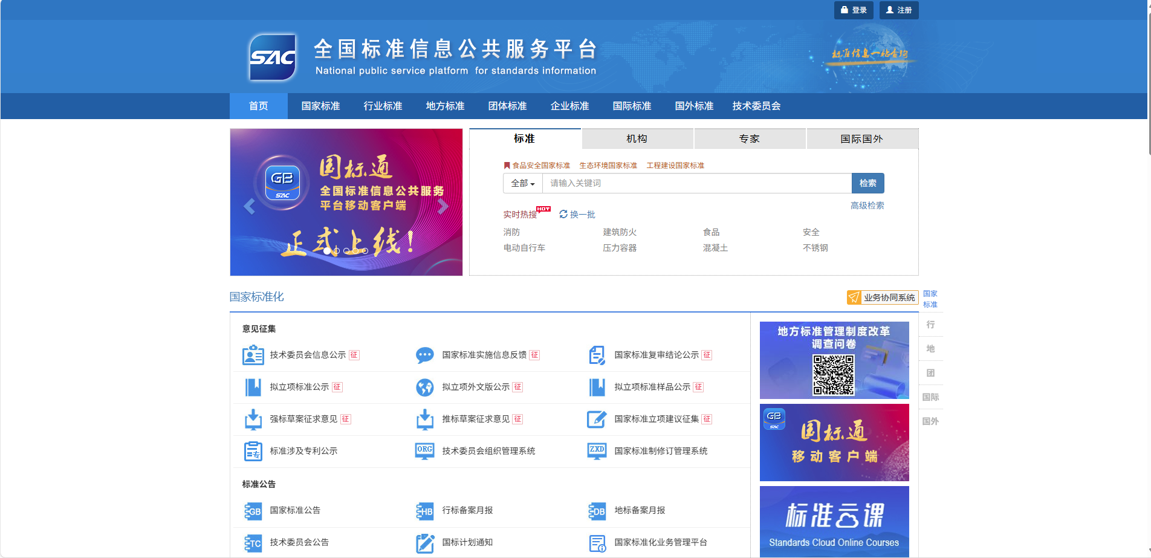Click the 国标计划通知 pencil icon
Screen dimensions: 1151x558
tap(425, 542)
